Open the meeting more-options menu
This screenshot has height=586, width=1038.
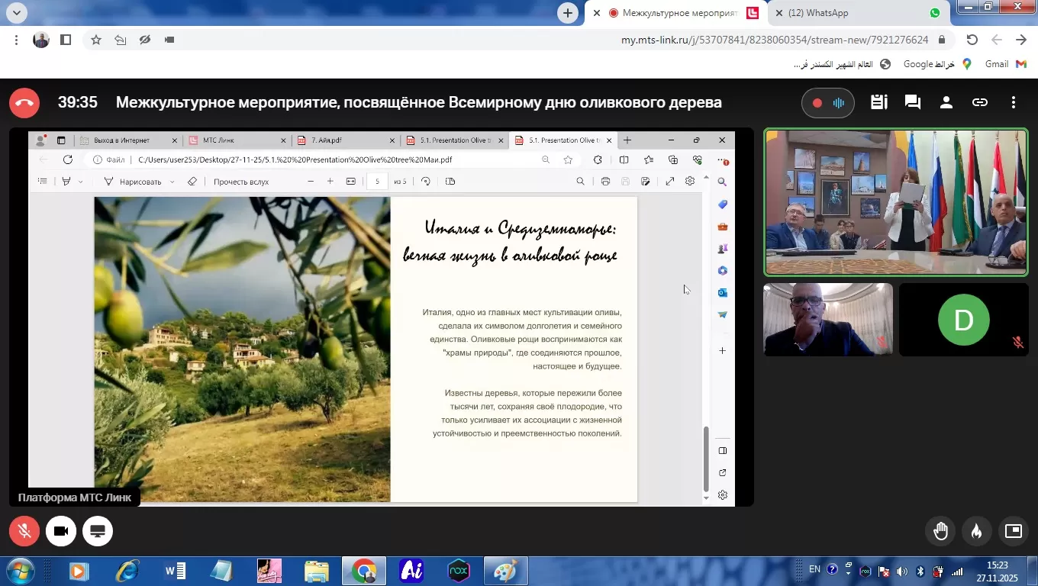pos(1014,102)
